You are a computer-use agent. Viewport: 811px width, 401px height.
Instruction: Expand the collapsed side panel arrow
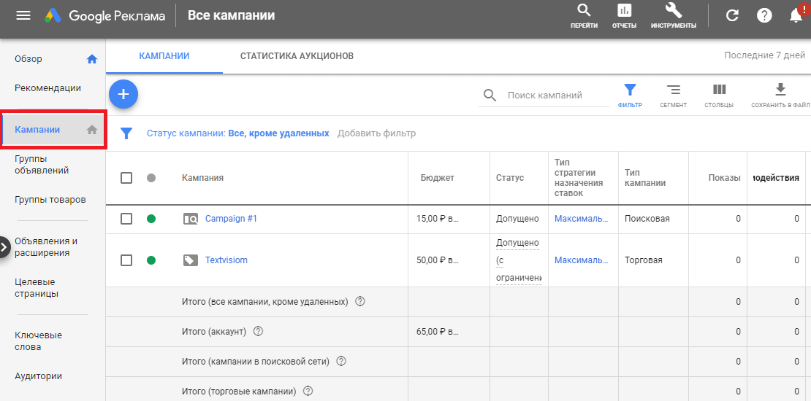click(x=4, y=247)
